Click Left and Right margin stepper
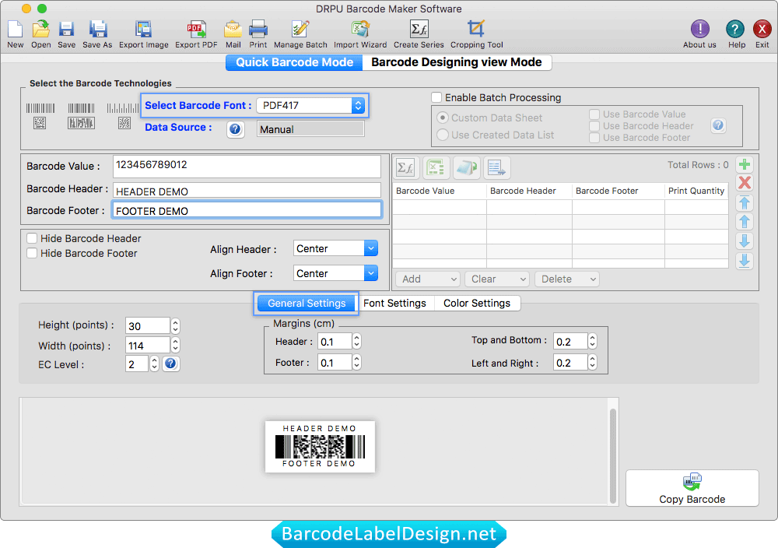 [592, 362]
